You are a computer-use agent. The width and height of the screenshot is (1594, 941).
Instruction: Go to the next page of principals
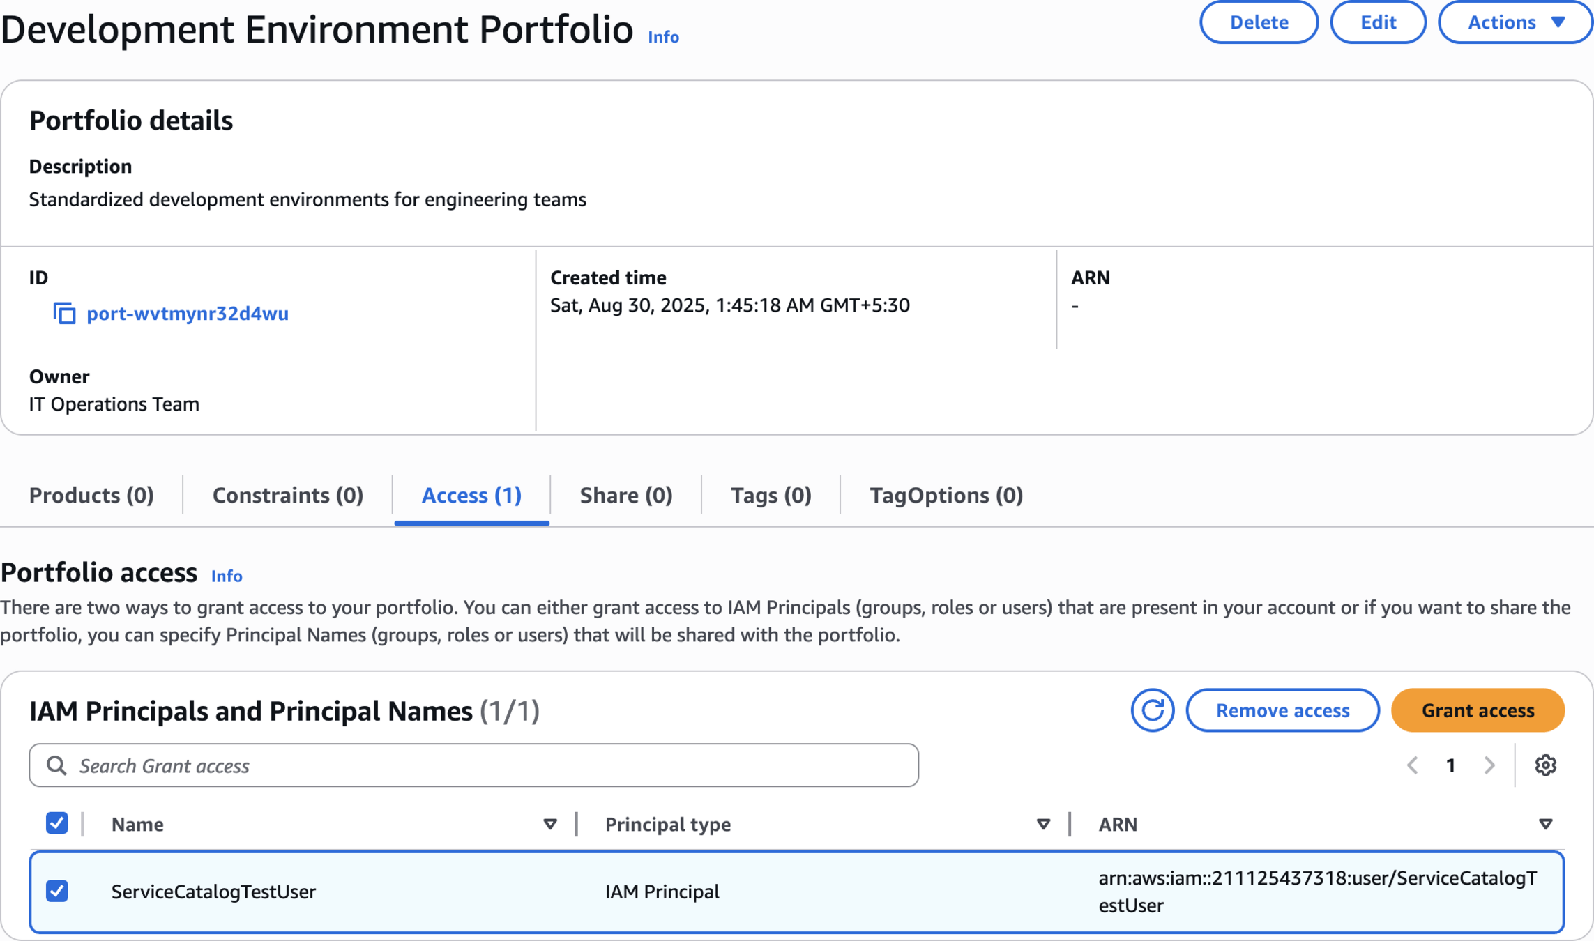click(1489, 765)
